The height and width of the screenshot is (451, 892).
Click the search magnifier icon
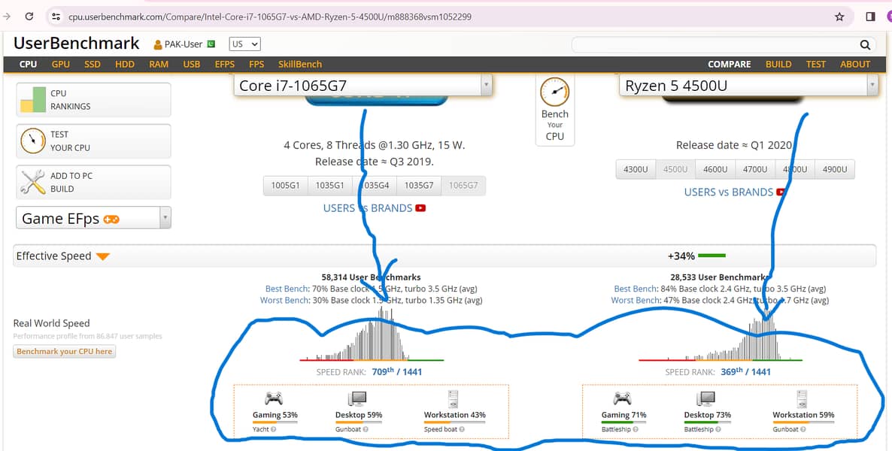[865, 45]
